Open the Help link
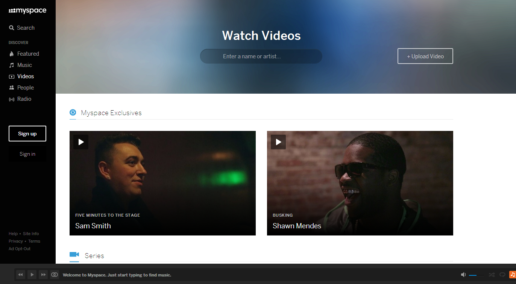This screenshot has width=516, height=284. click(13, 234)
